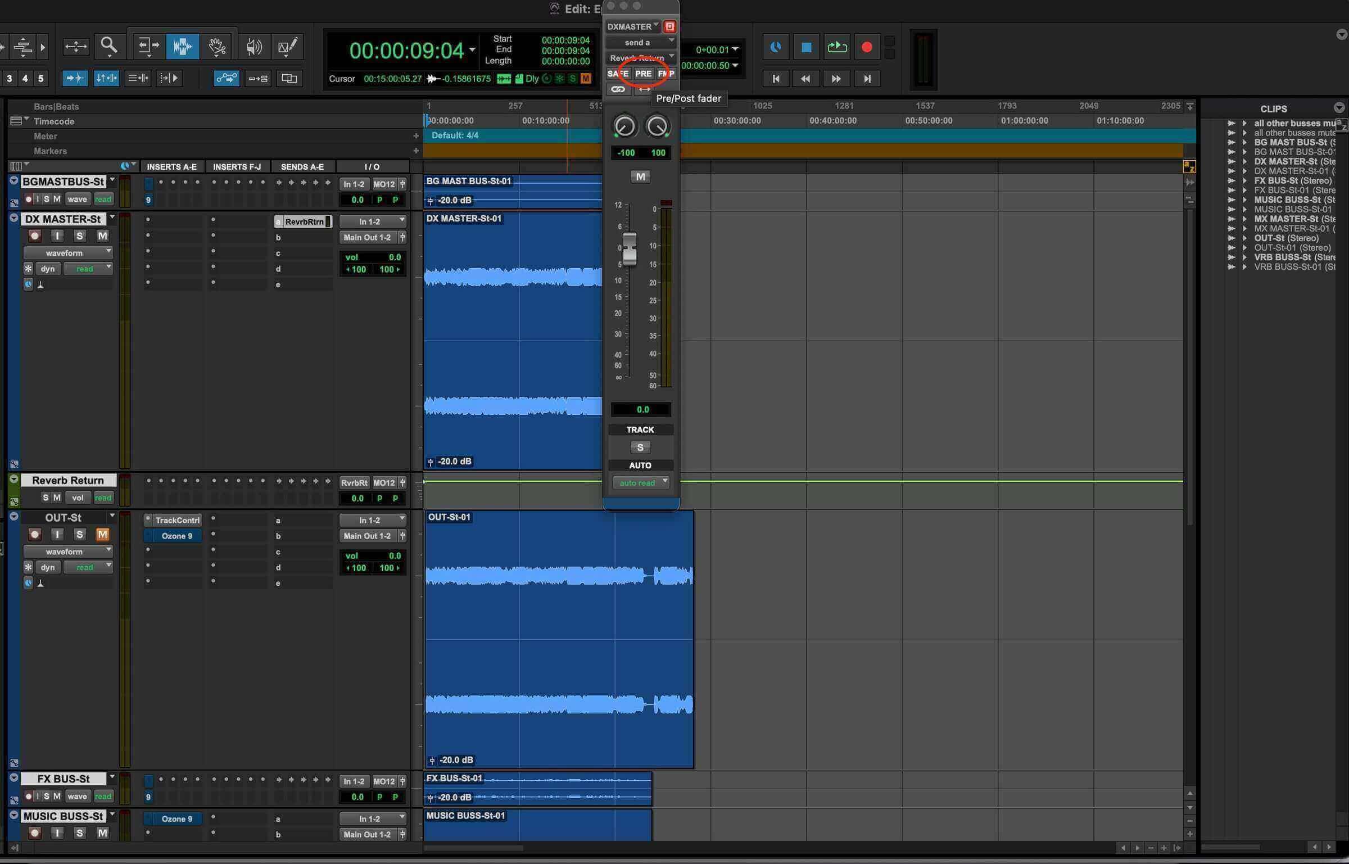Open the send a selector dropdown
1349x864 pixels.
[x=641, y=43]
